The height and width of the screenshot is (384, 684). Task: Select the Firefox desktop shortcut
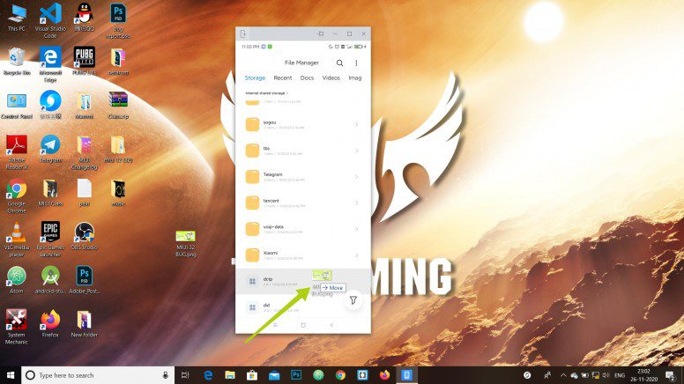(x=50, y=323)
